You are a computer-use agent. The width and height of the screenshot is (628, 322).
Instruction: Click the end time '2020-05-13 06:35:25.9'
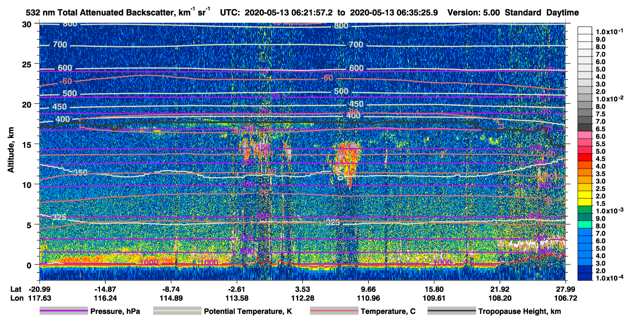394,13
